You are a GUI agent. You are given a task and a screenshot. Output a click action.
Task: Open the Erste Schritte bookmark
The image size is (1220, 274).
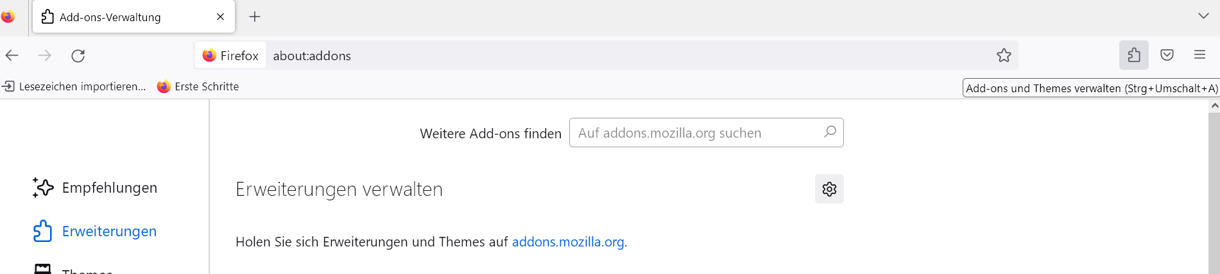click(x=198, y=86)
